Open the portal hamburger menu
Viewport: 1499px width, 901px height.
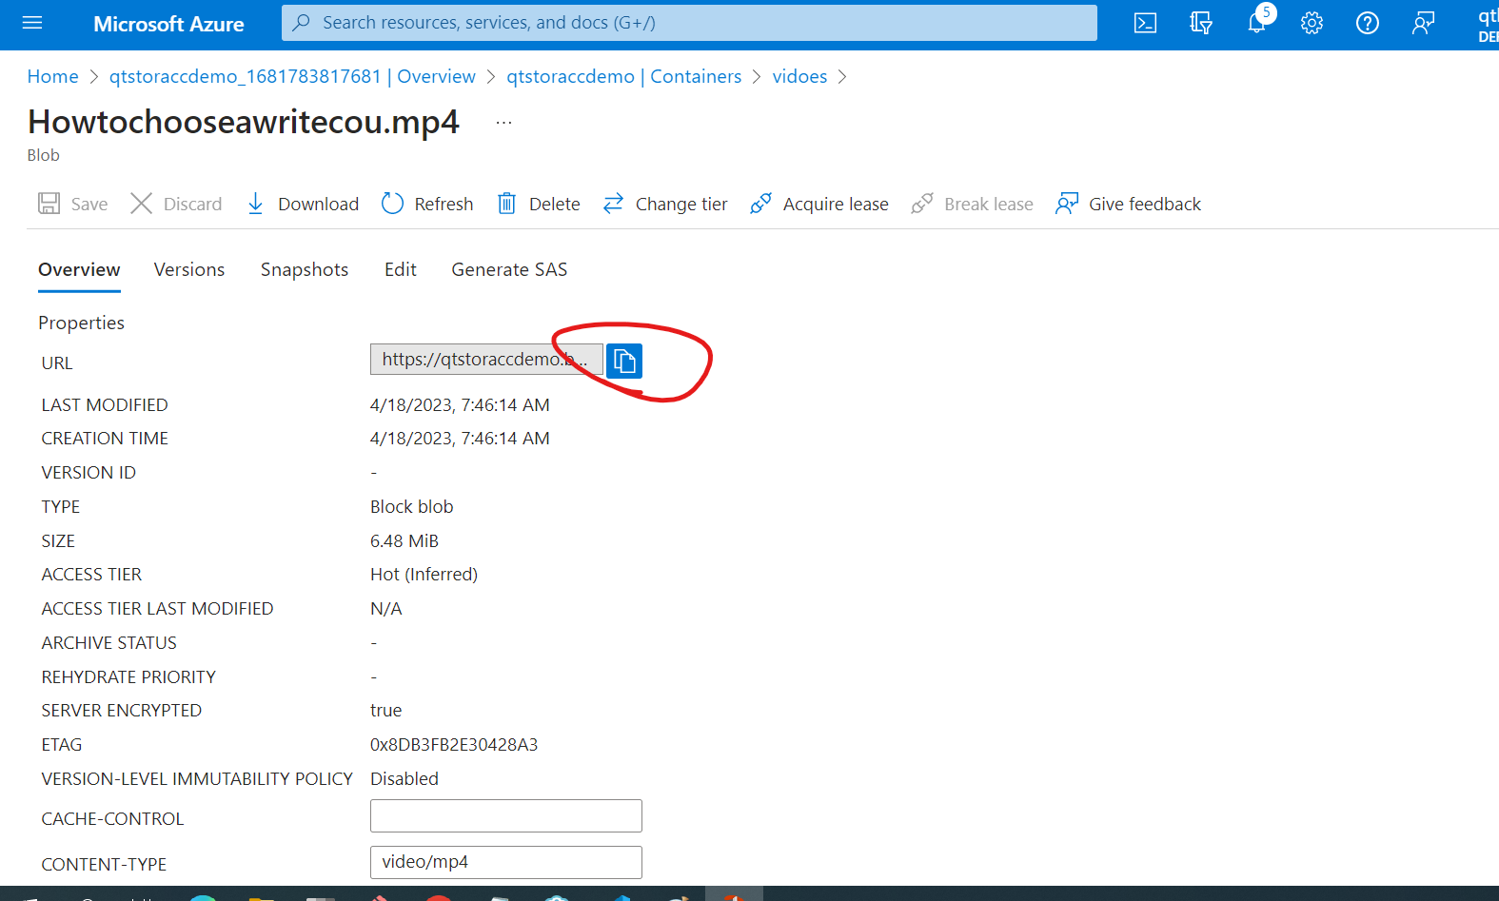32,23
